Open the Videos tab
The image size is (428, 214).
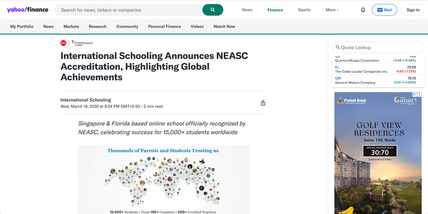coord(197,26)
